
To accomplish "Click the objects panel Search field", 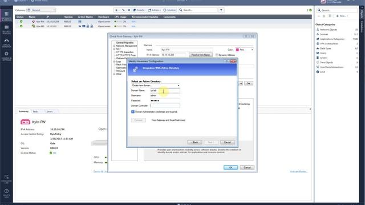I will (x=336, y=10).
